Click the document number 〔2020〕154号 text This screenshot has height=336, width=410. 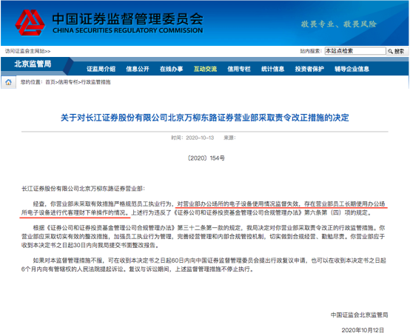tap(206, 158)
